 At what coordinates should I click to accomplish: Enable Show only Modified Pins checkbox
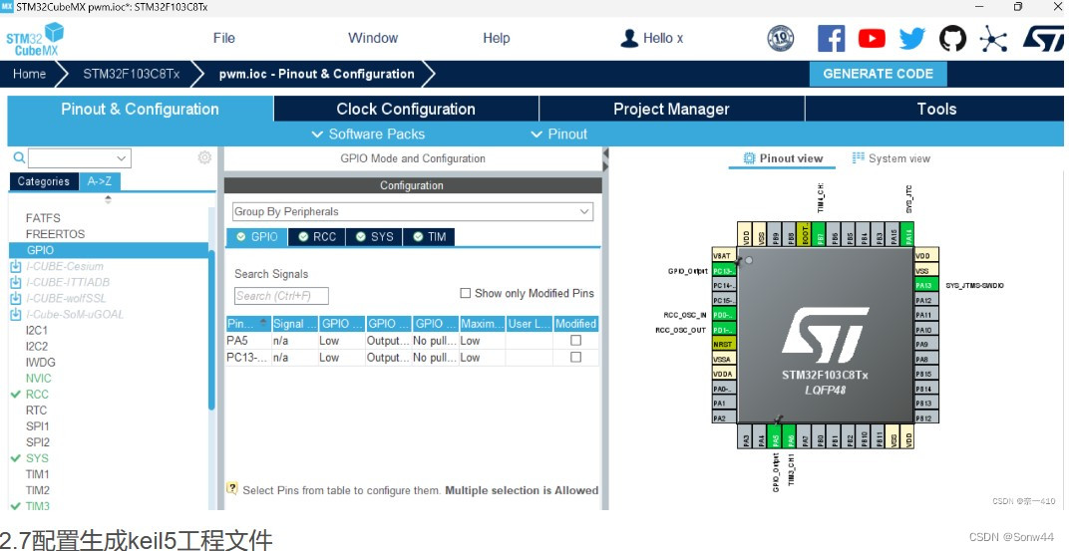pos(466,293)
